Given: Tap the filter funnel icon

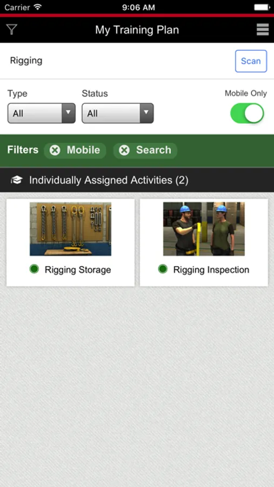Looking at the screenshot, I should (x=11, y=30).
